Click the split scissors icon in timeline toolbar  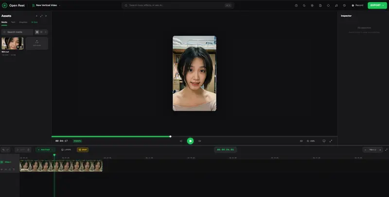click(18, 150)
